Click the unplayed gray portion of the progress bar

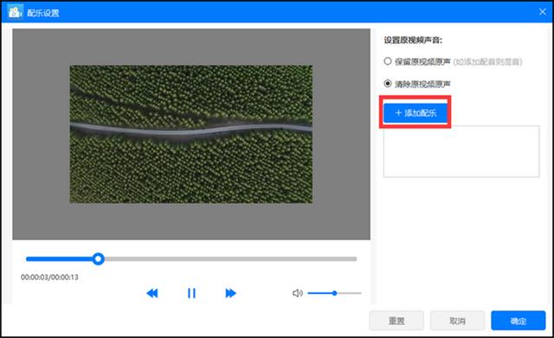pos(230,259)
